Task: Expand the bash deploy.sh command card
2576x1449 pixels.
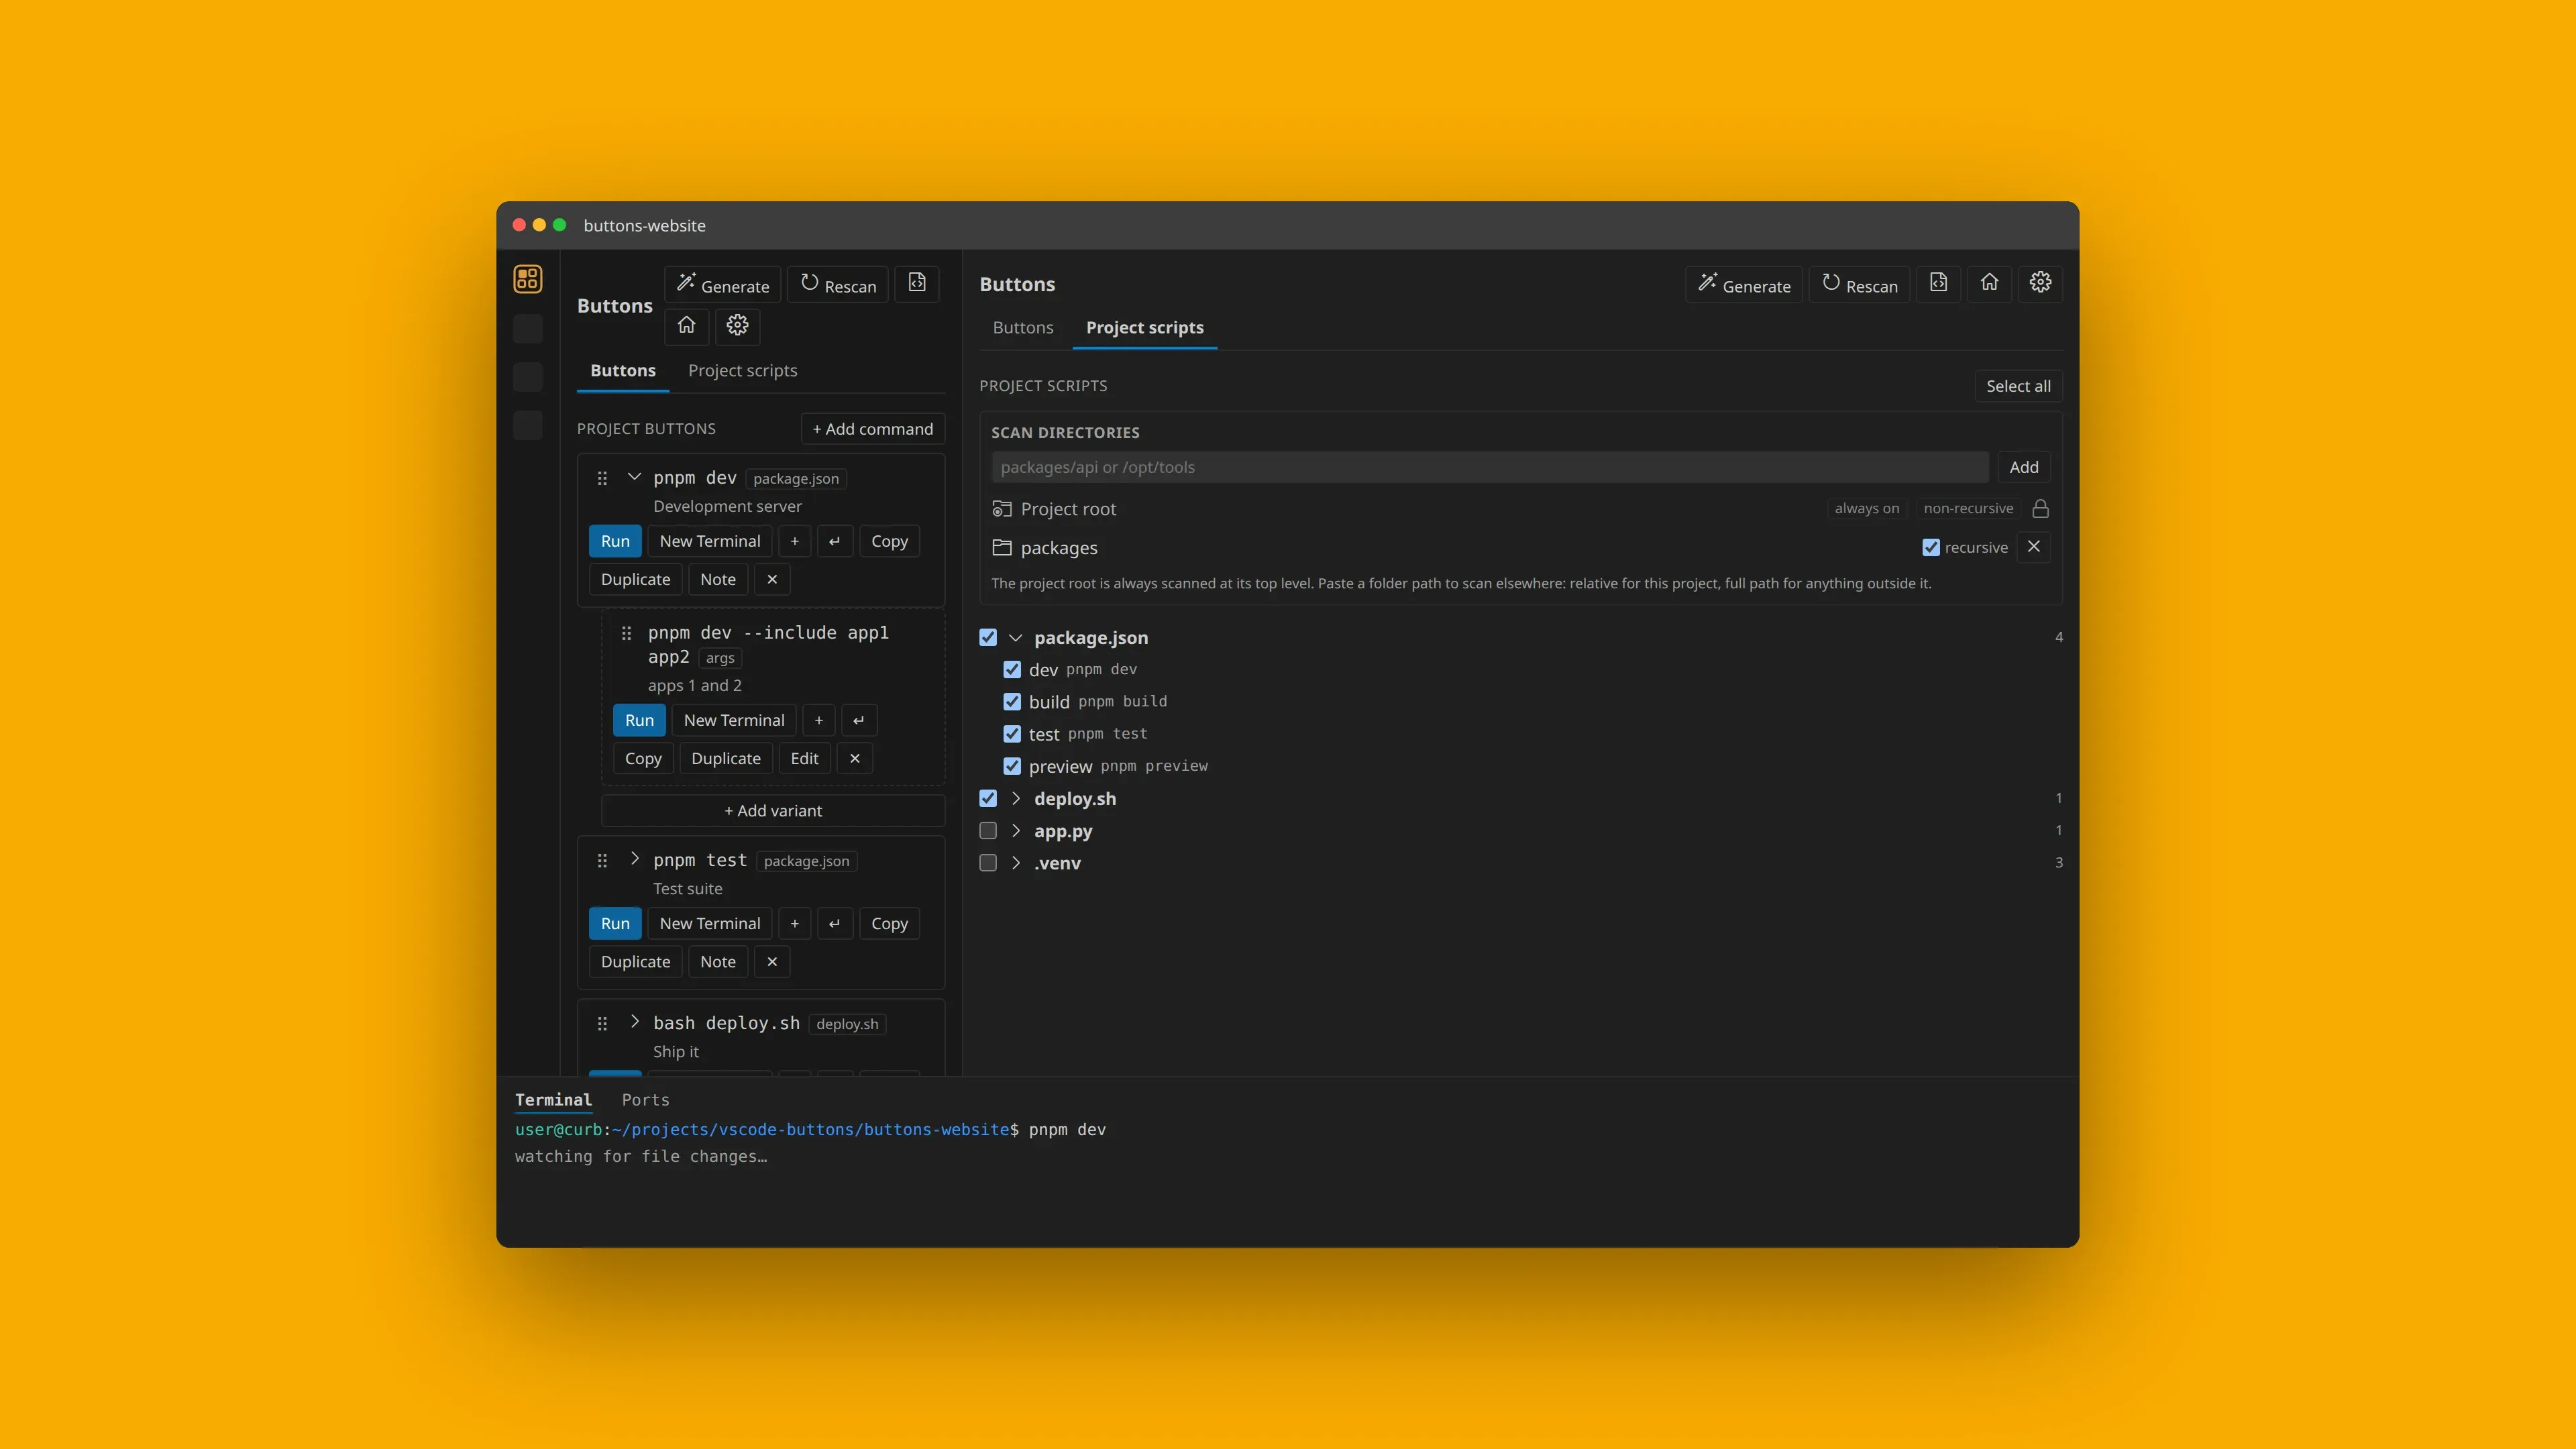Action: click(634, 1022)
